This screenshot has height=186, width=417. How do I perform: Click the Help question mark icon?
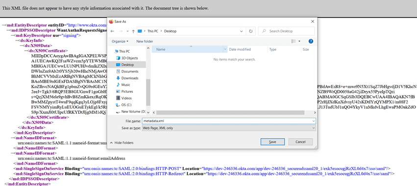click(311, 41)
